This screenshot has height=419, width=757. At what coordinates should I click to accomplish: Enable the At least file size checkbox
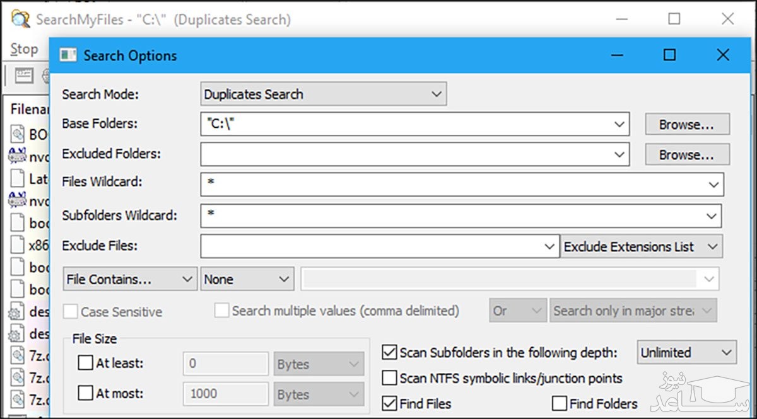(85, 364)
